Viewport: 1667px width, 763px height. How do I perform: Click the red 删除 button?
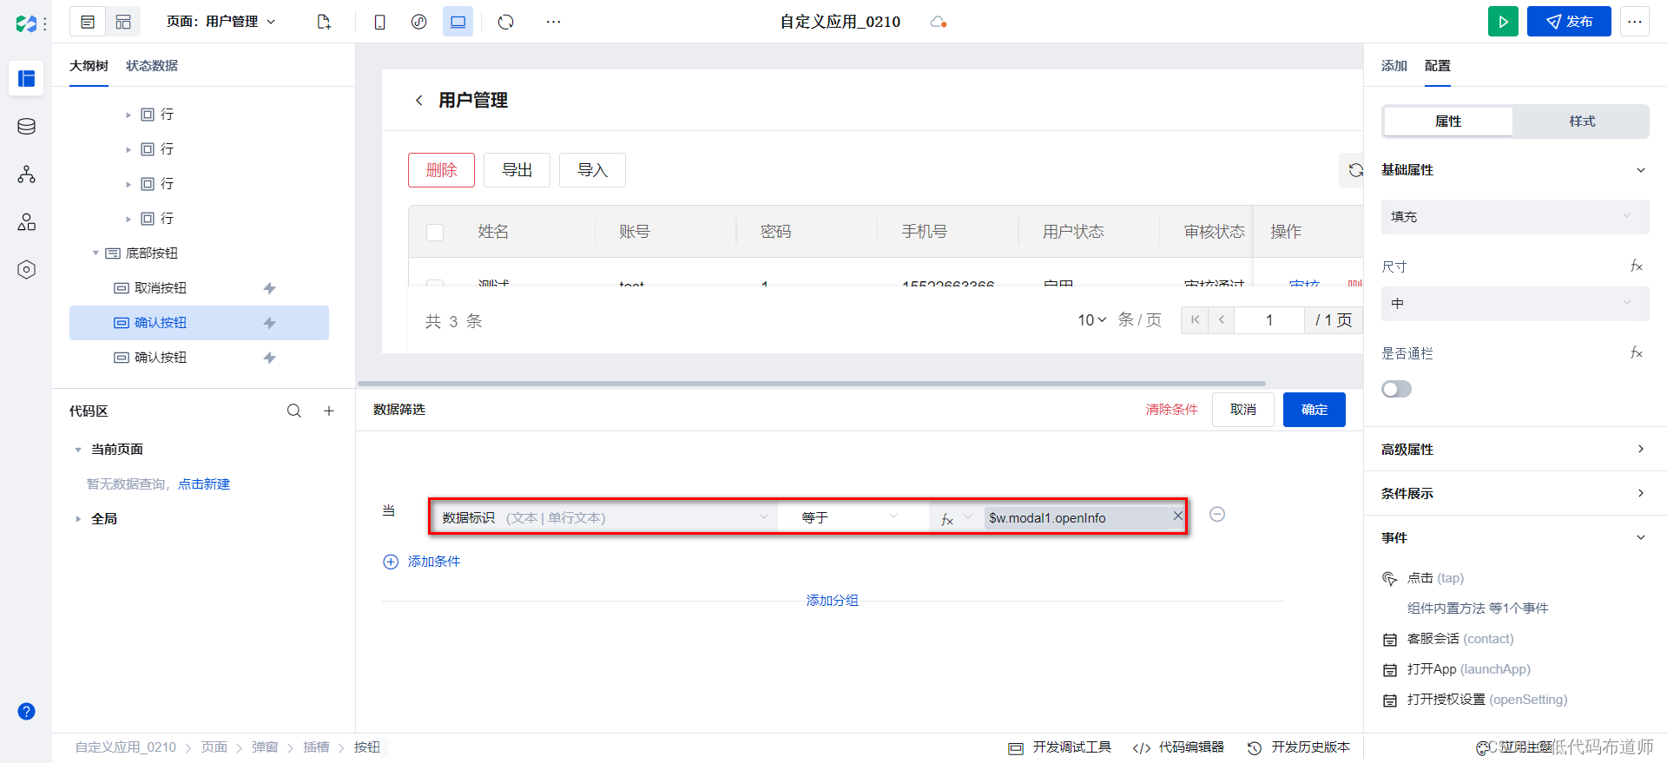(441, 170)
